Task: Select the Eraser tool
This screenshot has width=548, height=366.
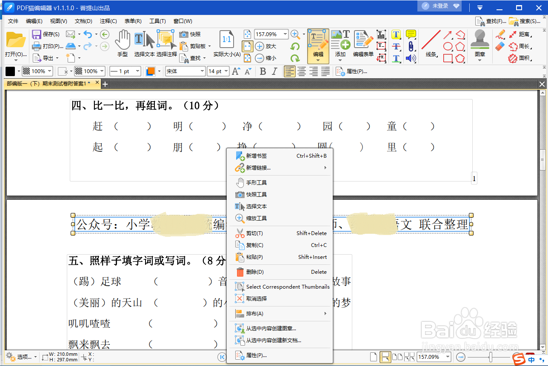Action: pyautogui.click(x=500, y=46)
